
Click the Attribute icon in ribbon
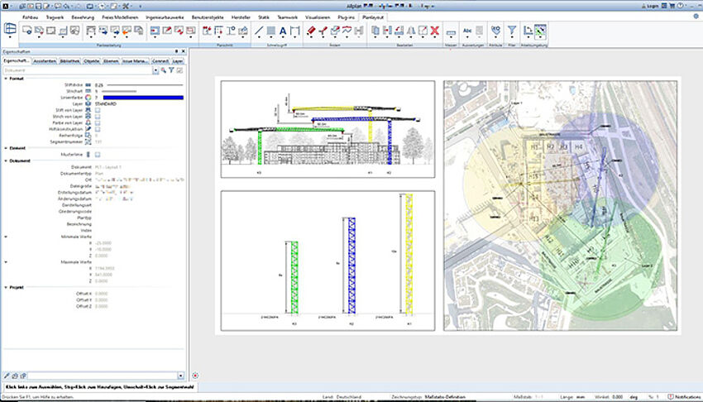(x=495, y=31)
